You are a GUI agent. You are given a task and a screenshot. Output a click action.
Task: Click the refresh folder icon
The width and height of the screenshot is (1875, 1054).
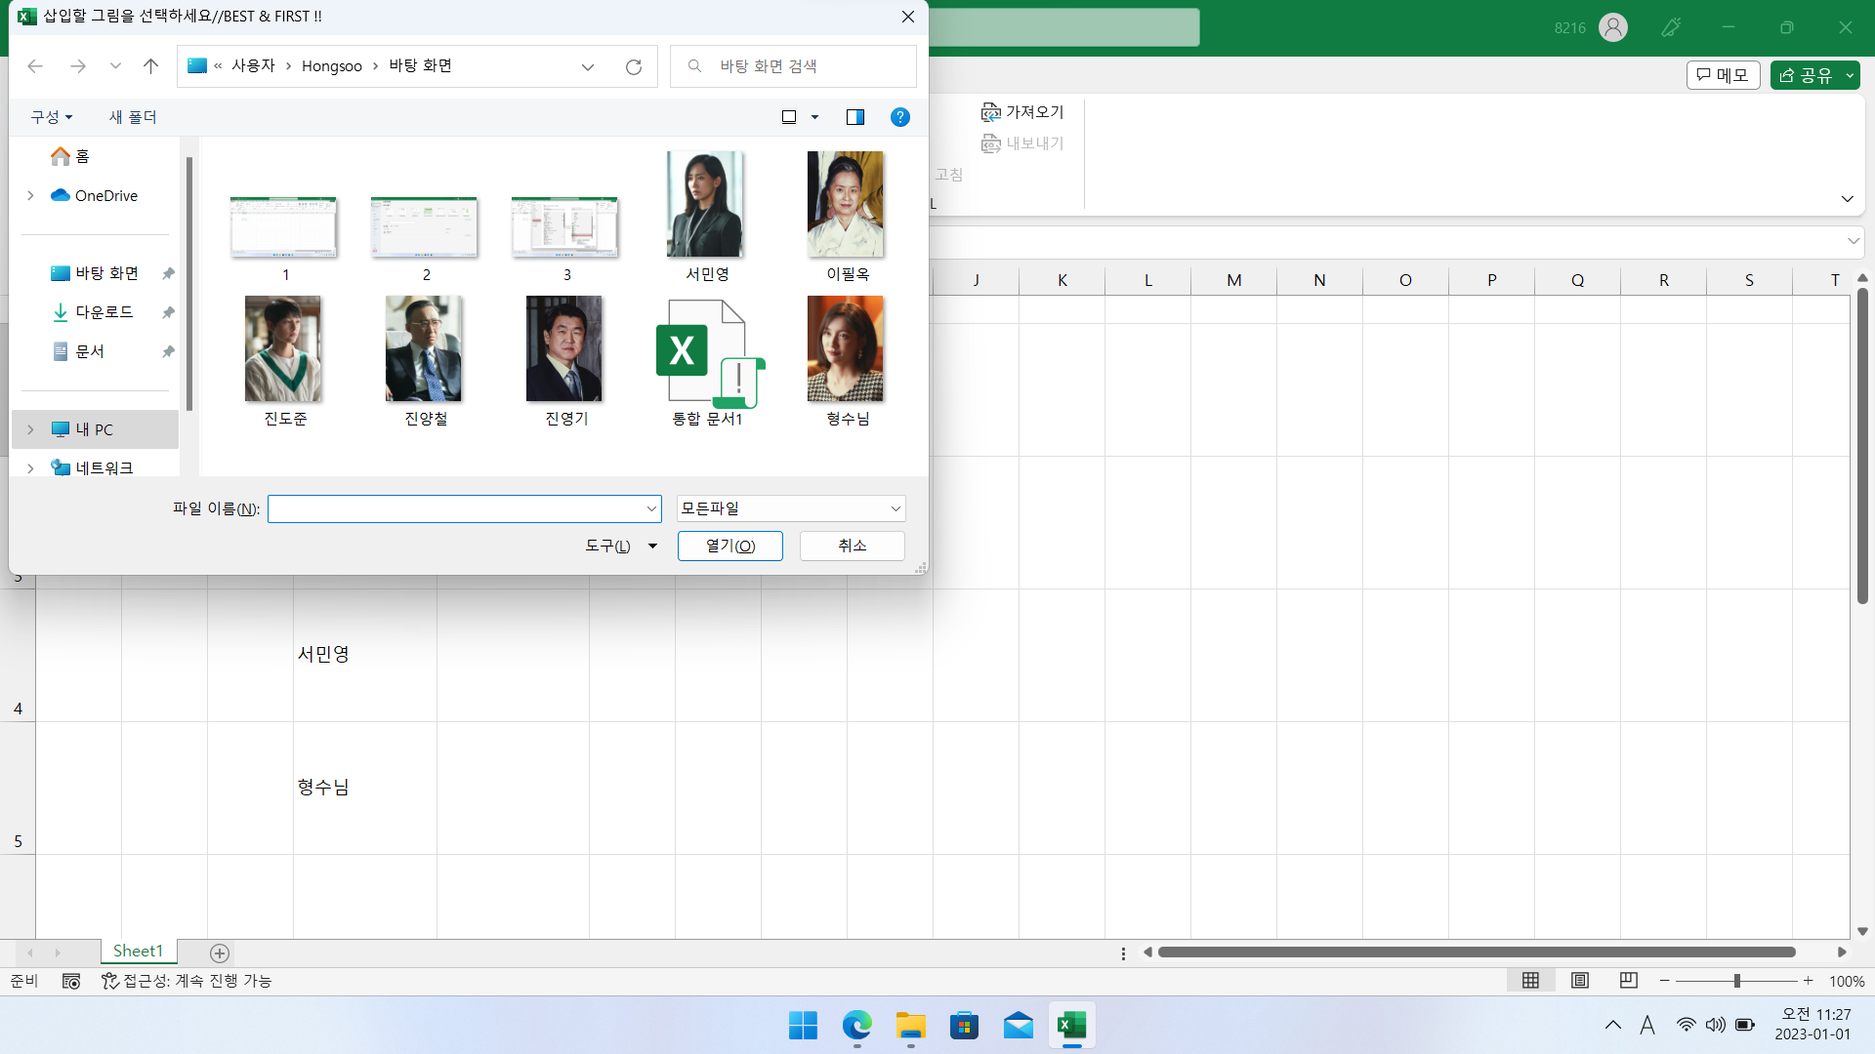pyautogui.click(x=633, y=66)
